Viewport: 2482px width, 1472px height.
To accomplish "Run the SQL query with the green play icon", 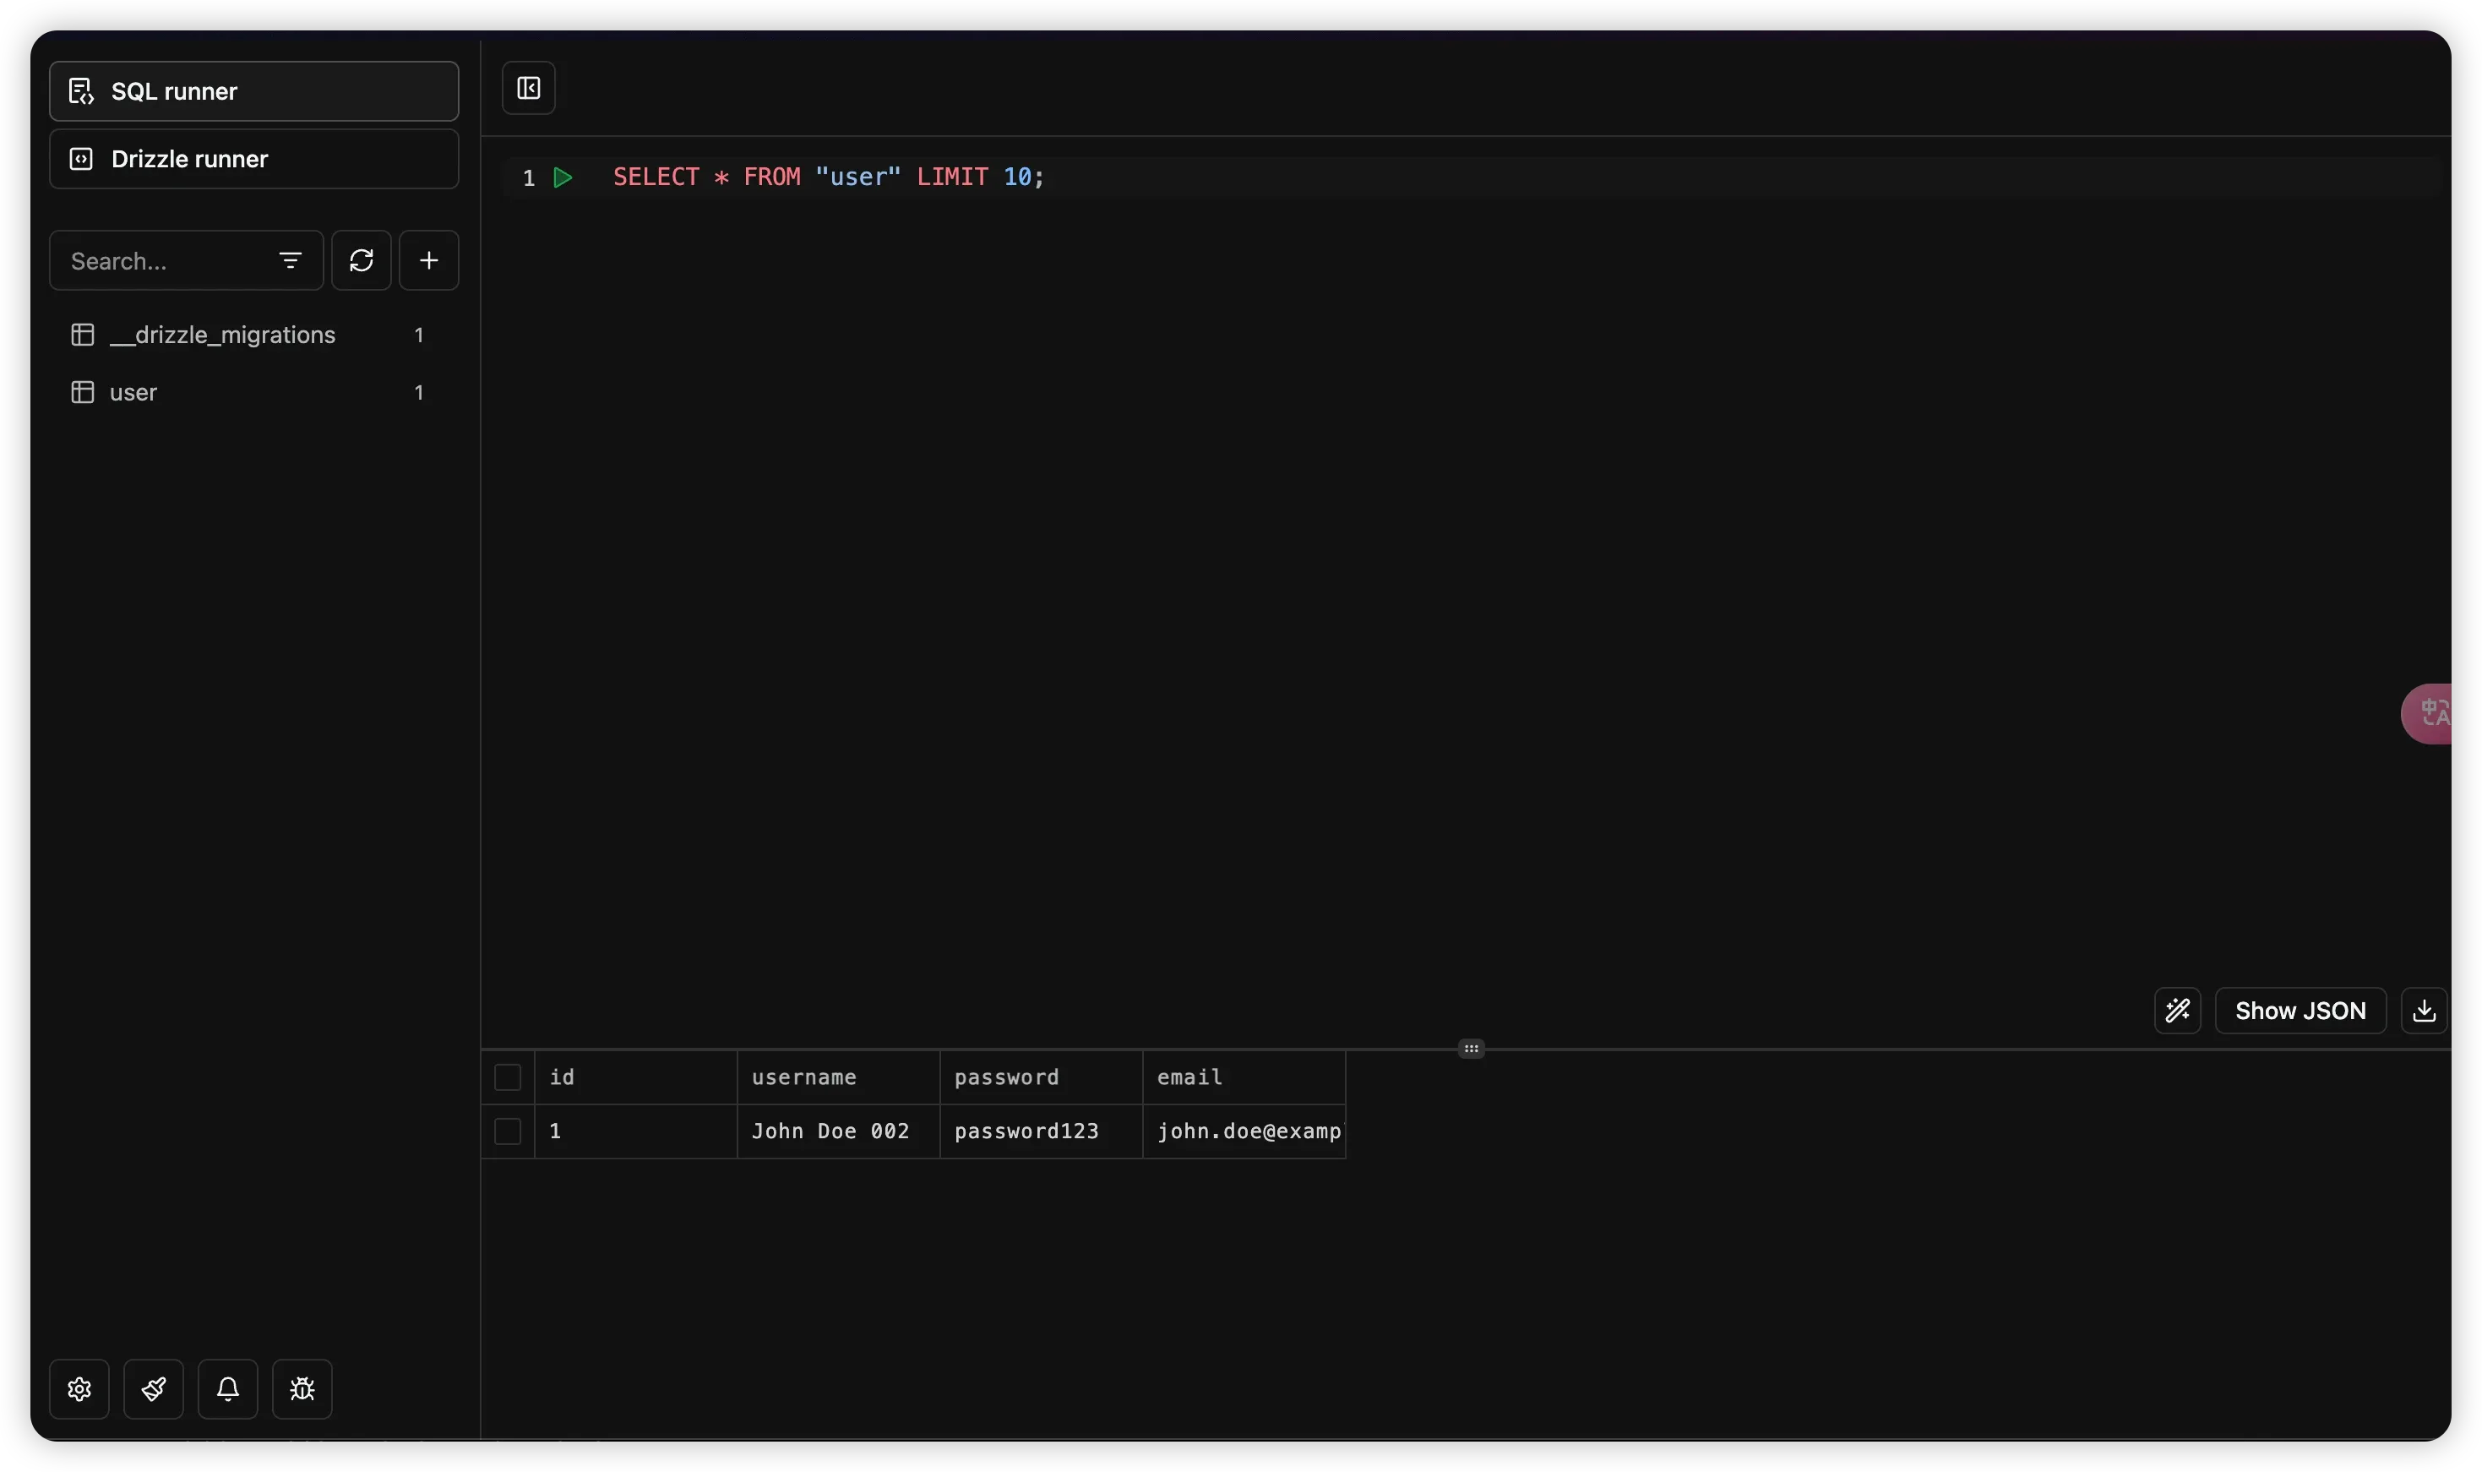I will tap(563, 177).
